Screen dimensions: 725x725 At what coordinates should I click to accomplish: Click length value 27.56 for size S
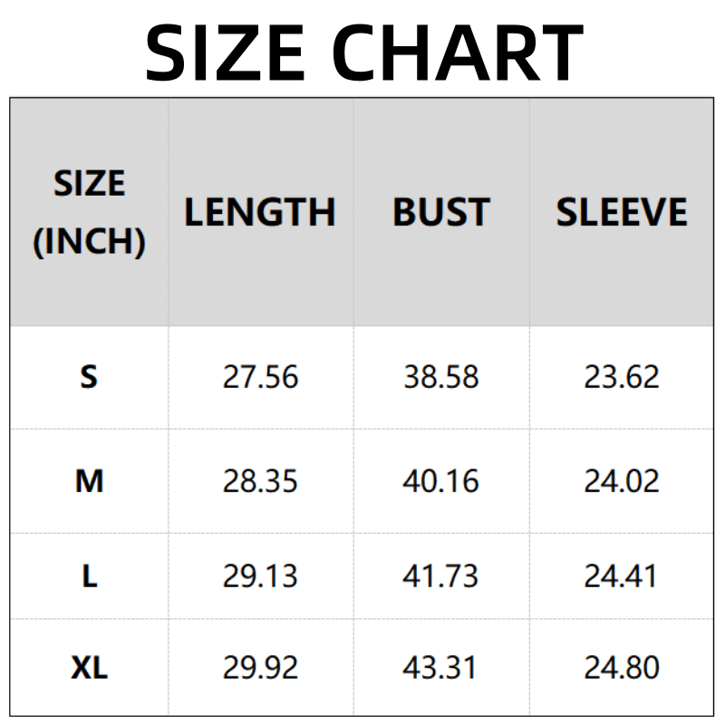pos(260,377)
